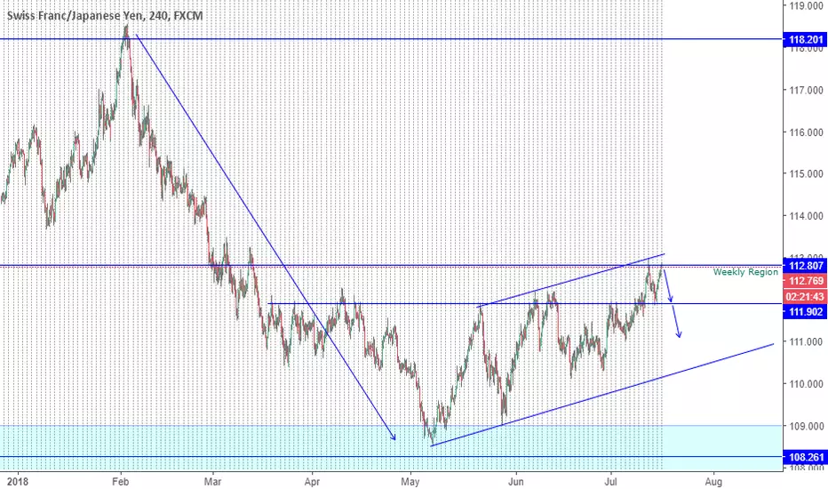
Task: Click the Jun label on time axis
Action: pos(516,482)
